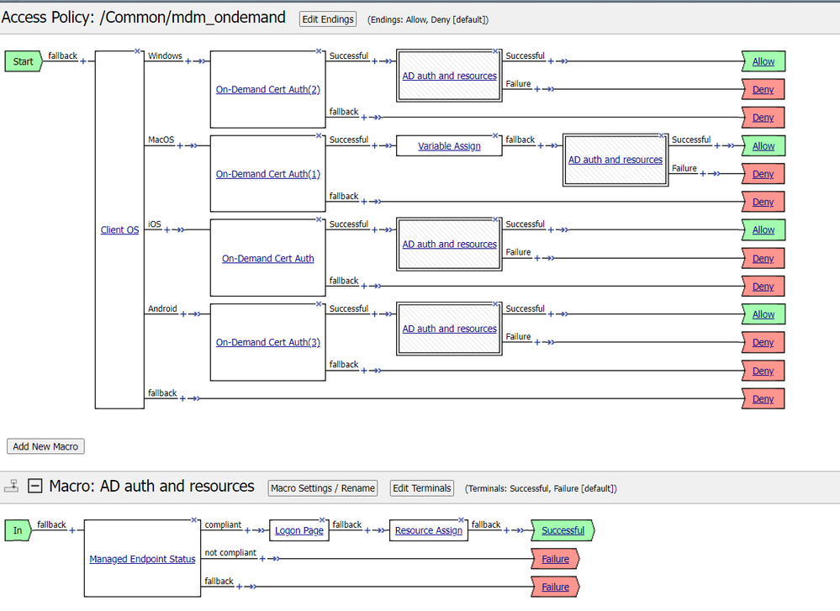Open the Managed Endpoint Status item
The width and height of the screenshot is (840, 611).
(142, 559)
